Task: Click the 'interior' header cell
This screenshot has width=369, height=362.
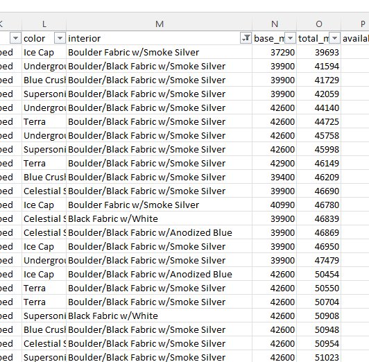Action: pyautogui.click(x=160, y=38)
